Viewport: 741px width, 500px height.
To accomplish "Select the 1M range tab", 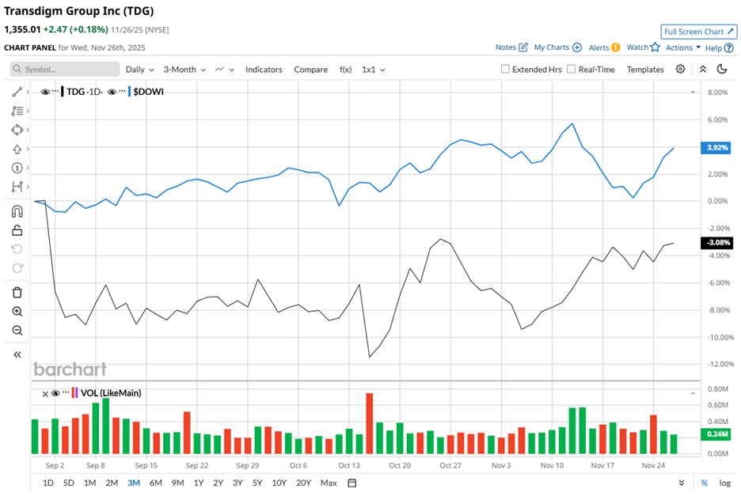I will (x=89, y=483).
